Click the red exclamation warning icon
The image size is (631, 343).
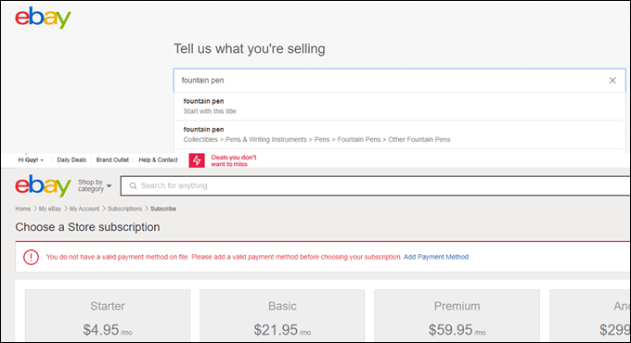tap(31, 257)
